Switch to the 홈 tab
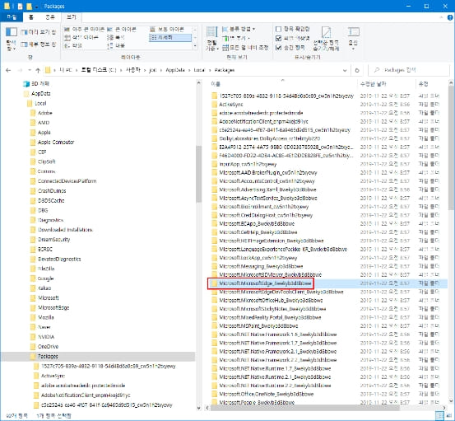Screen dimensions: 455x421 pos(31,17)
